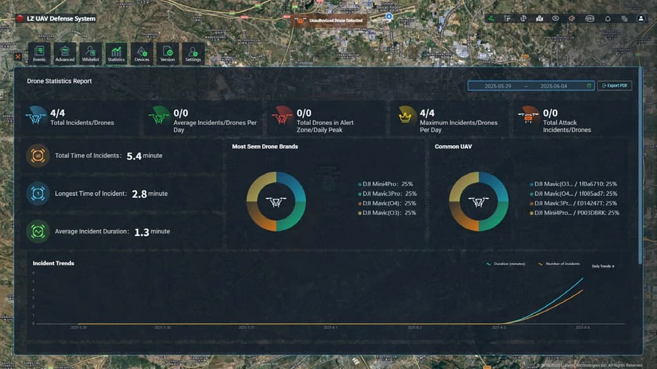
Task: Open the Whitelist panel
Action: click(x=91, y=53)
